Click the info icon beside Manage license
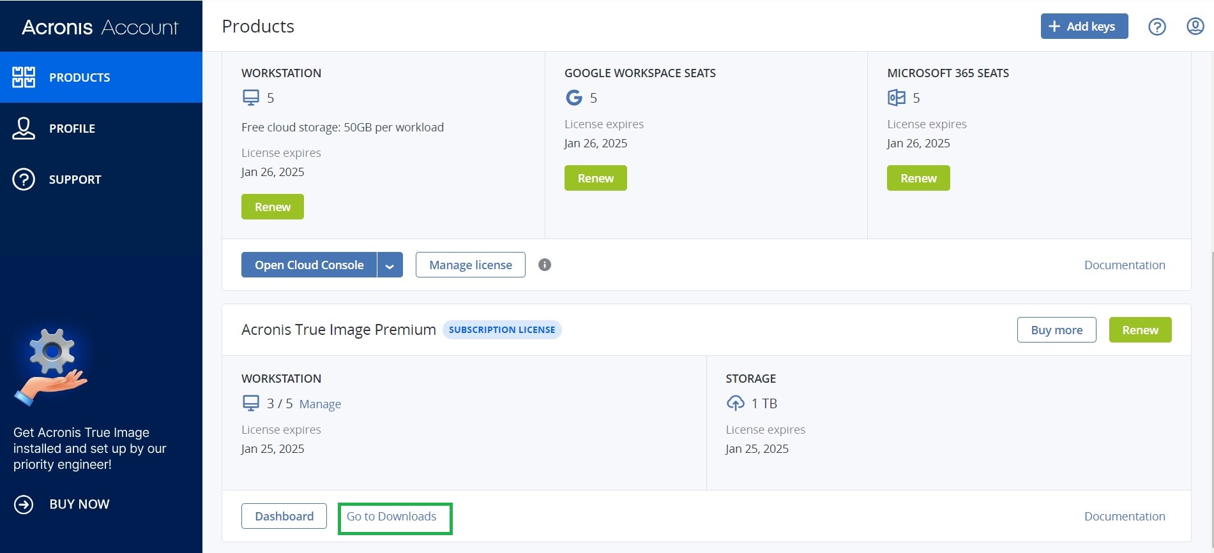 pyautogui.click(x=544, y=265)
